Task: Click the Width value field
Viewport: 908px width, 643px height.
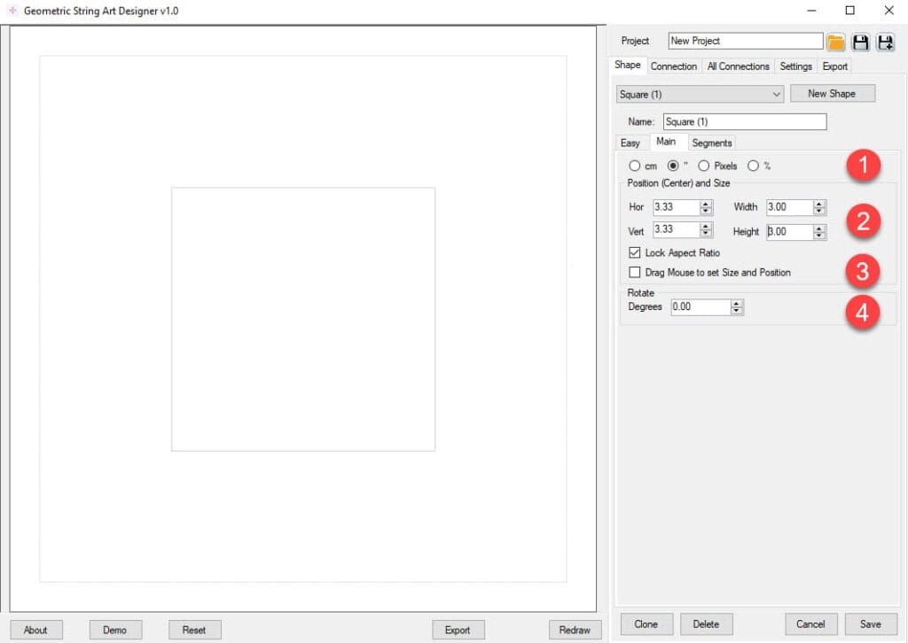Action: tap(789, 207)
